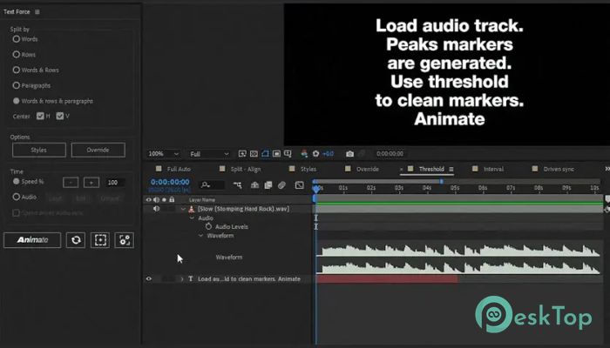Select the Words split option
This screenshot has width=610, height=348.
click(16, 39)
